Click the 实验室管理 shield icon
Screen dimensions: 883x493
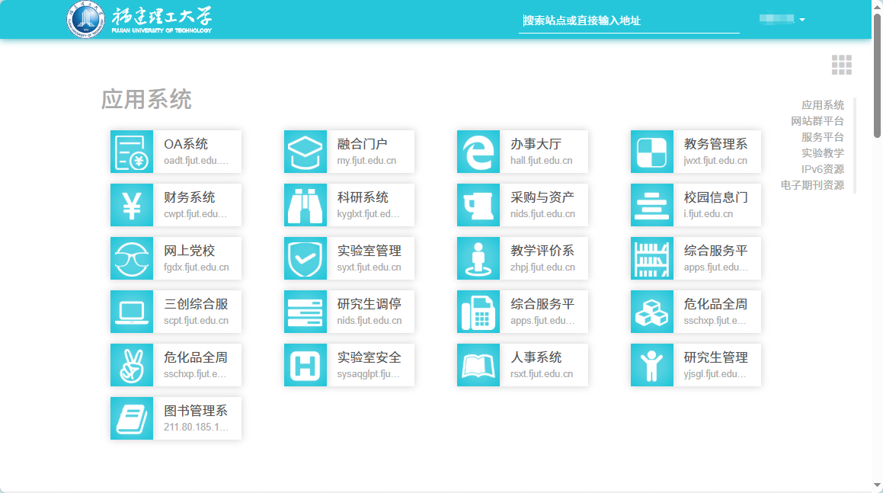pos(306,258)
